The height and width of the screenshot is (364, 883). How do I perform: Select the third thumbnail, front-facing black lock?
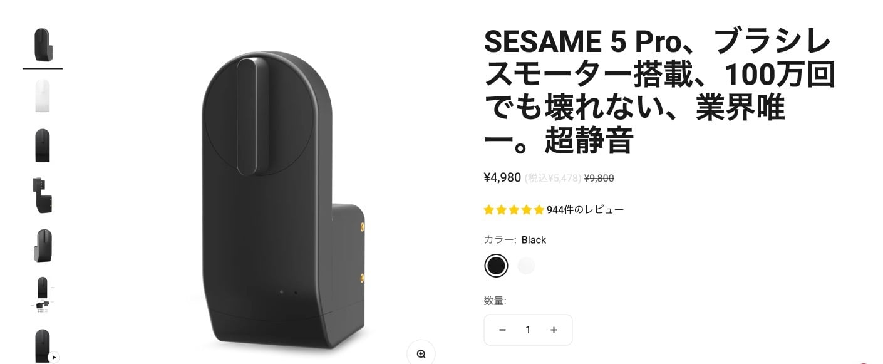click(x=43, y=145)
